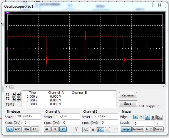Viewport: 169px width, 138px height.
Task: Reverse the display background color
Action: coord(128,95)
